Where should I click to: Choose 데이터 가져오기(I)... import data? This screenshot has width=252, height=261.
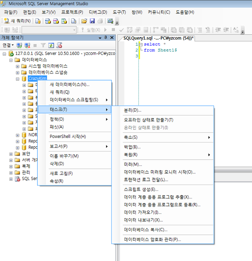coord(162,212)
